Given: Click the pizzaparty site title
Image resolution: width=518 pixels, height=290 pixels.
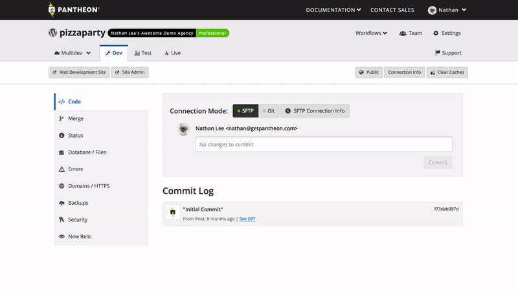Looking at the screenshot, I should click(x=82, y=33).
